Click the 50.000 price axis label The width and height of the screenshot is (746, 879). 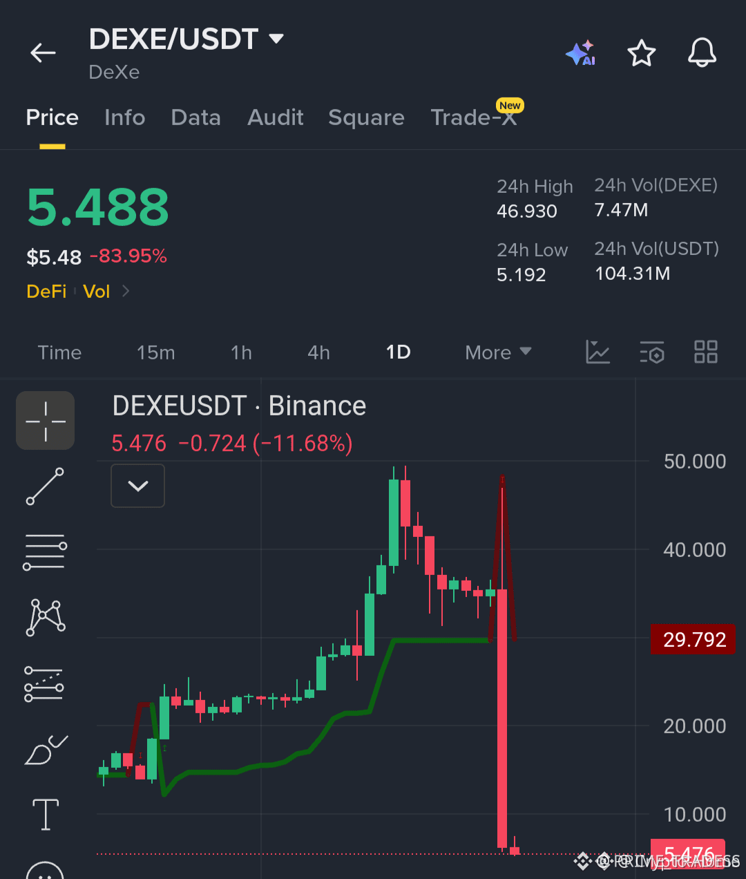tap(695, 461)
